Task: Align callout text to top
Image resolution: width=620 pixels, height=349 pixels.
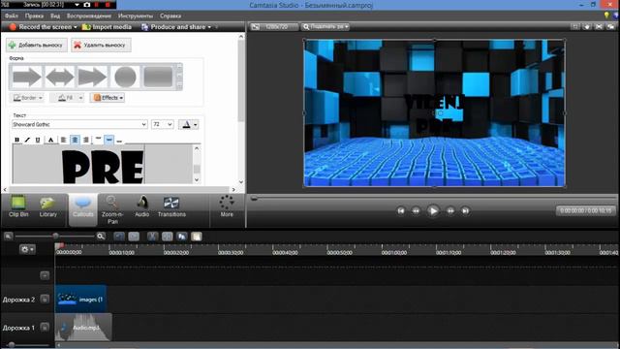Action: (x=98, y=140)
